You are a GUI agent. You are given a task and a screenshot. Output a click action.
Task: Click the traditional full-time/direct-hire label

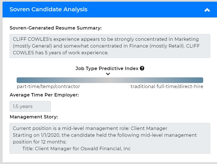167,86
